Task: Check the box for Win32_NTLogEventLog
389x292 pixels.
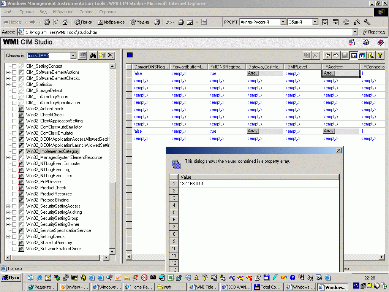Action: coord(14,170)
